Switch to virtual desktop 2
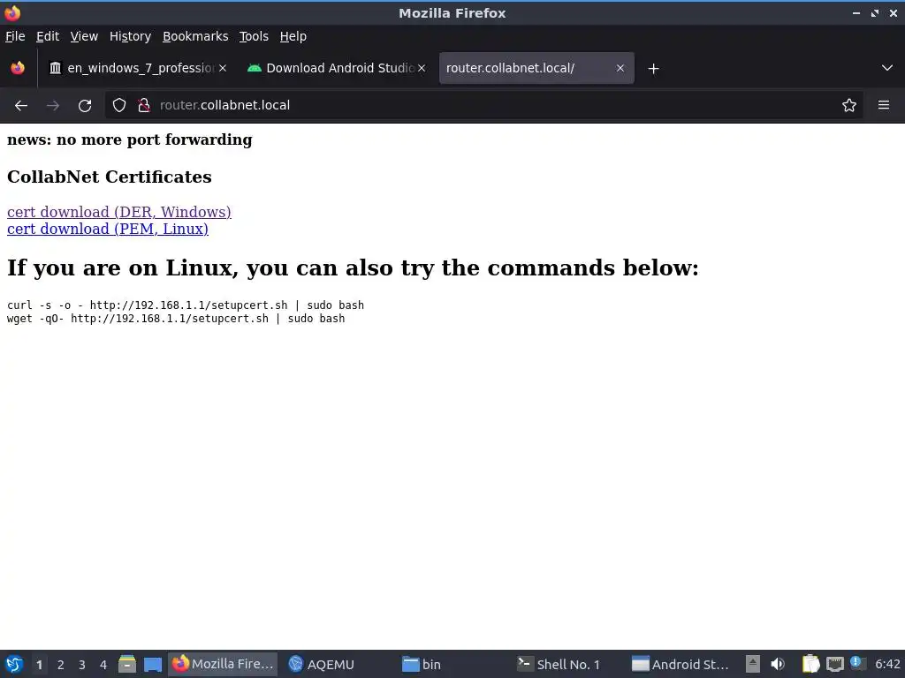Viewport: 905px width, 678px height. (x=61, y=665)
